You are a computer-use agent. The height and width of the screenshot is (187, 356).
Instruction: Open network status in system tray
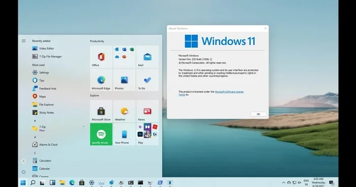tap(294, 182)
